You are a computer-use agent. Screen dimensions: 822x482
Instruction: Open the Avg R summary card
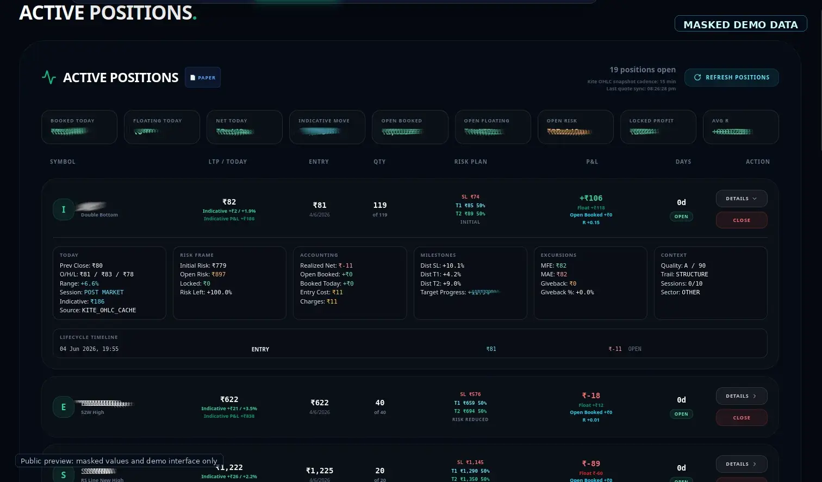tap(741, 127)
